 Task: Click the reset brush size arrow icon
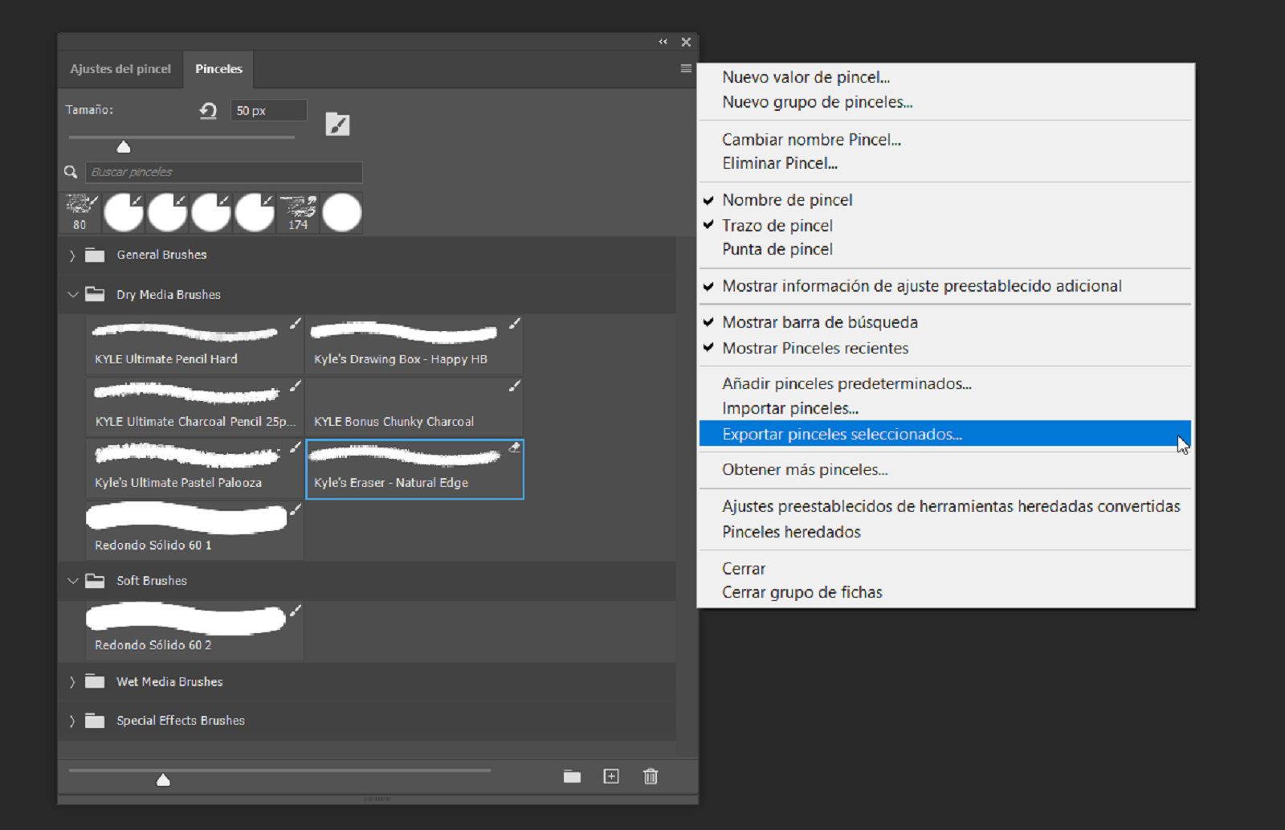click(207, 110)
